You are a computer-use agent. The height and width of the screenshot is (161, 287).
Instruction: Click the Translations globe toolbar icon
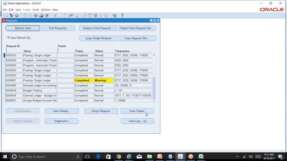pos(96,16)
